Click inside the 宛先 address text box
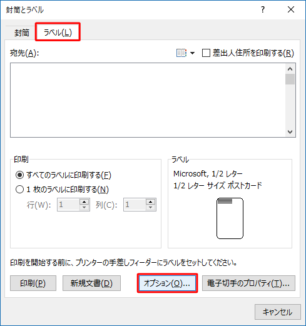Image resolution: width=306 pixels, height=326 pixels. pyautogui.click(x=148, y=100)
